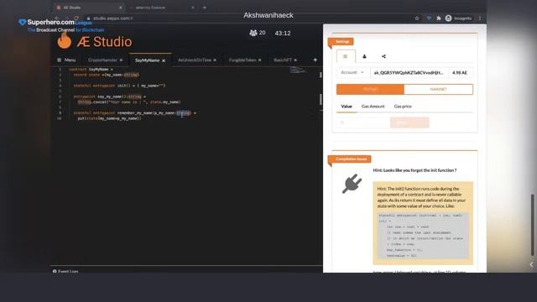Click the faded orange button beside value field
The image size is (537, 302).
tap(409, 122)
